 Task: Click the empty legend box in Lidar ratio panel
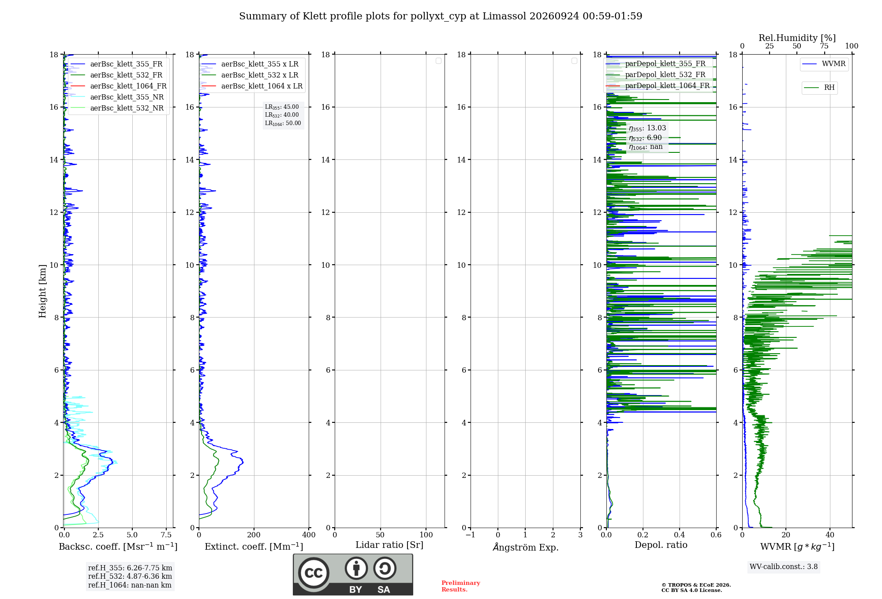[x=438, y=61]
